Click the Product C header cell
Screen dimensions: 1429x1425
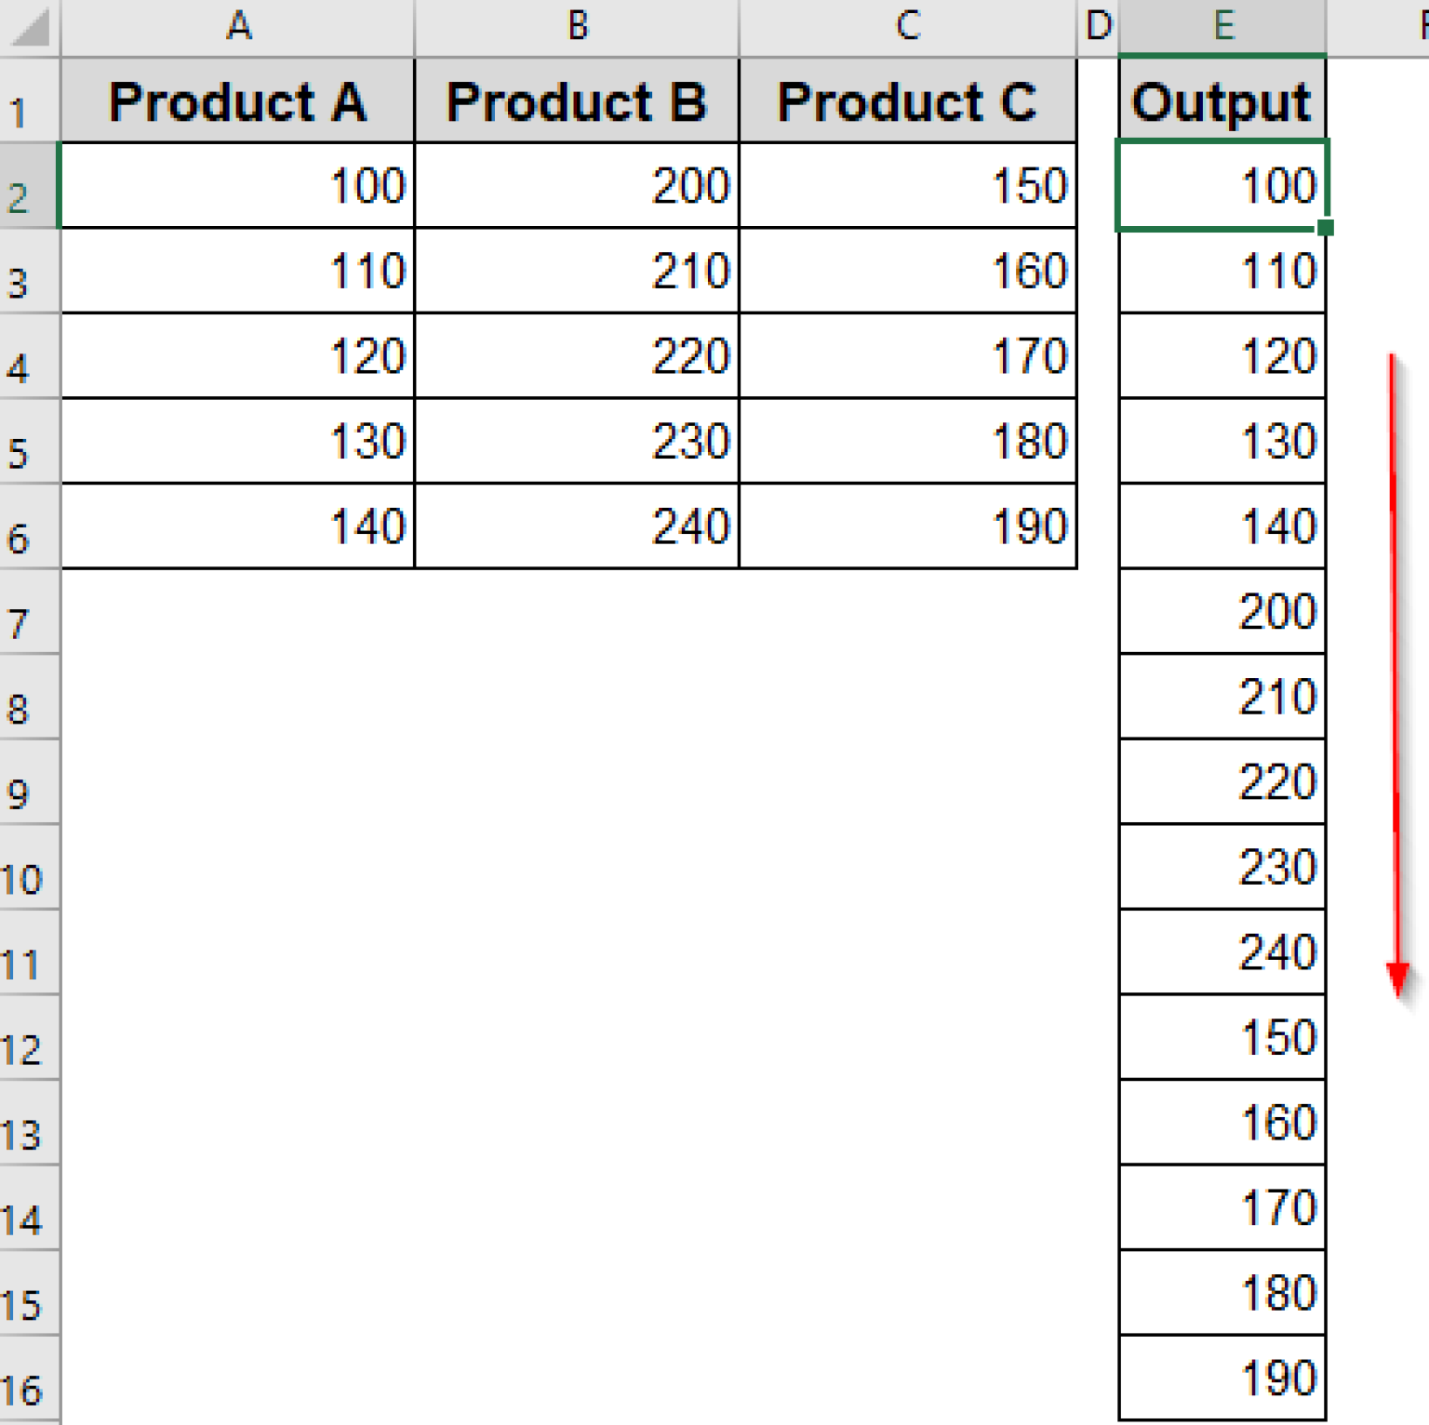(907, 102)
